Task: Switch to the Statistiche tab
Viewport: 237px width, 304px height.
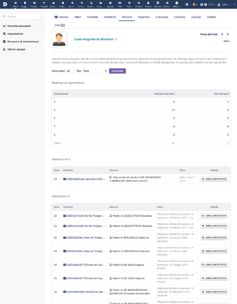Action: click(x=110, y=17)
